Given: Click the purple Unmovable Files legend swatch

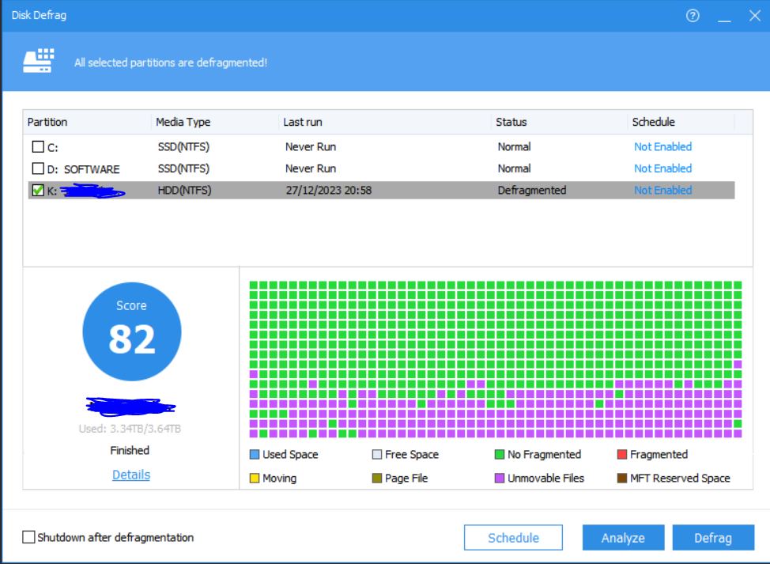Looking at the screenshot, I should 500,478.
